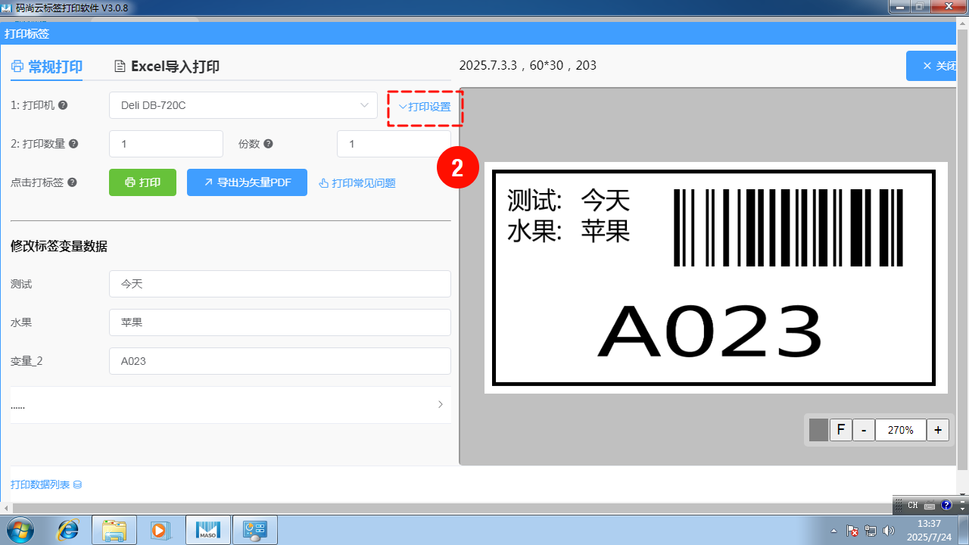Screen dimensions: 969x545
Task: Click the 测试 variable field containing 今天
Action: [x=280, y=284]
